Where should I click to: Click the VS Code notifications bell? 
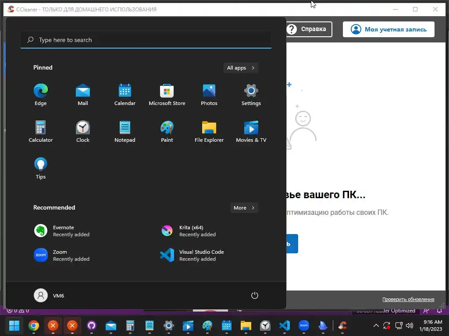(x=439, y=311)
